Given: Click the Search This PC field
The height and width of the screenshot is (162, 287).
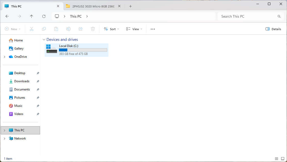Looking at the screenshot, I should coord(247,16).
